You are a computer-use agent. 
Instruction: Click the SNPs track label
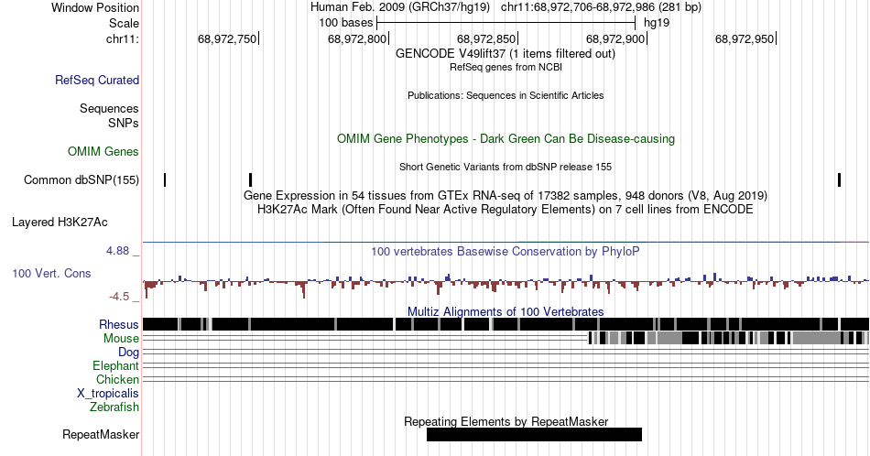click(124, 123)
